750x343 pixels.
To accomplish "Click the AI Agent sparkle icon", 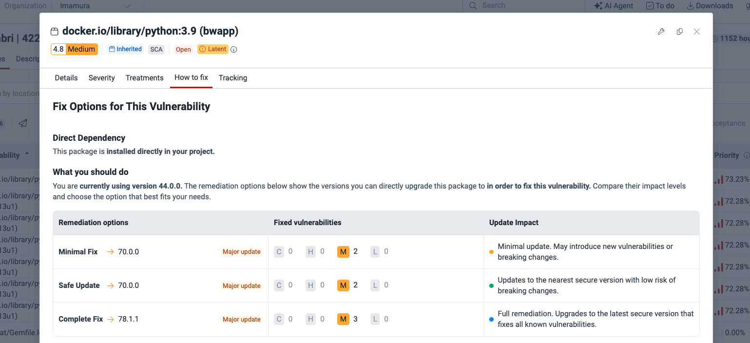I will coord(598,6).
